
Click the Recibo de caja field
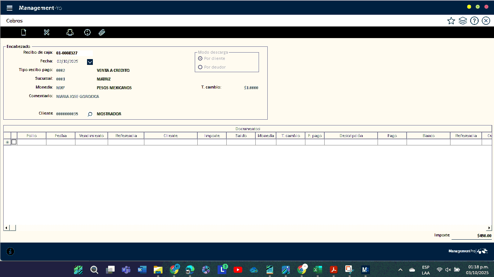pyautogui.click(x=74, y=53)
